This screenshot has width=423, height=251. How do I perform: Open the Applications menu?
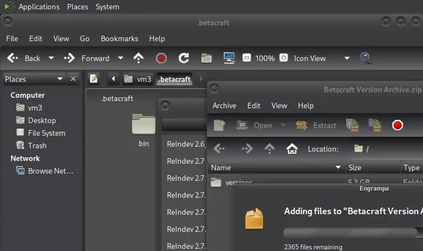39,7
